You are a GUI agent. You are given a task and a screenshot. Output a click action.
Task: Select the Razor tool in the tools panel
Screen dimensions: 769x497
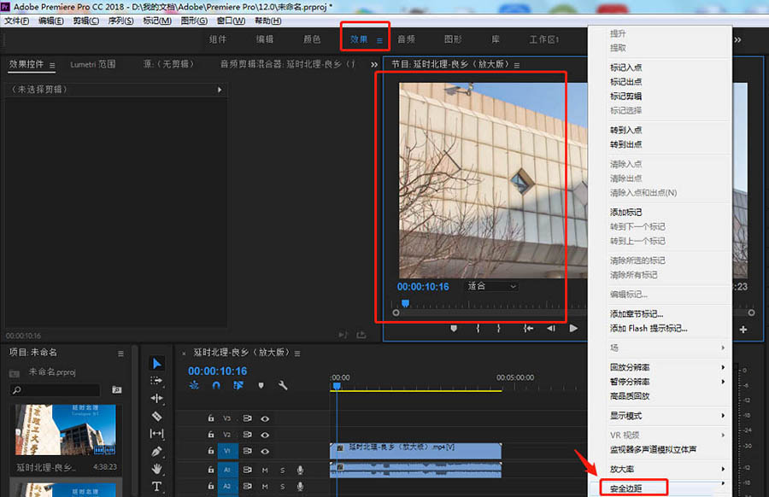[156, 416]
